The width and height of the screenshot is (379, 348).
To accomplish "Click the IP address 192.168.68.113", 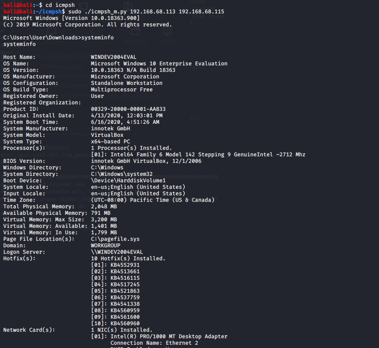I will [x=153, y=11].
